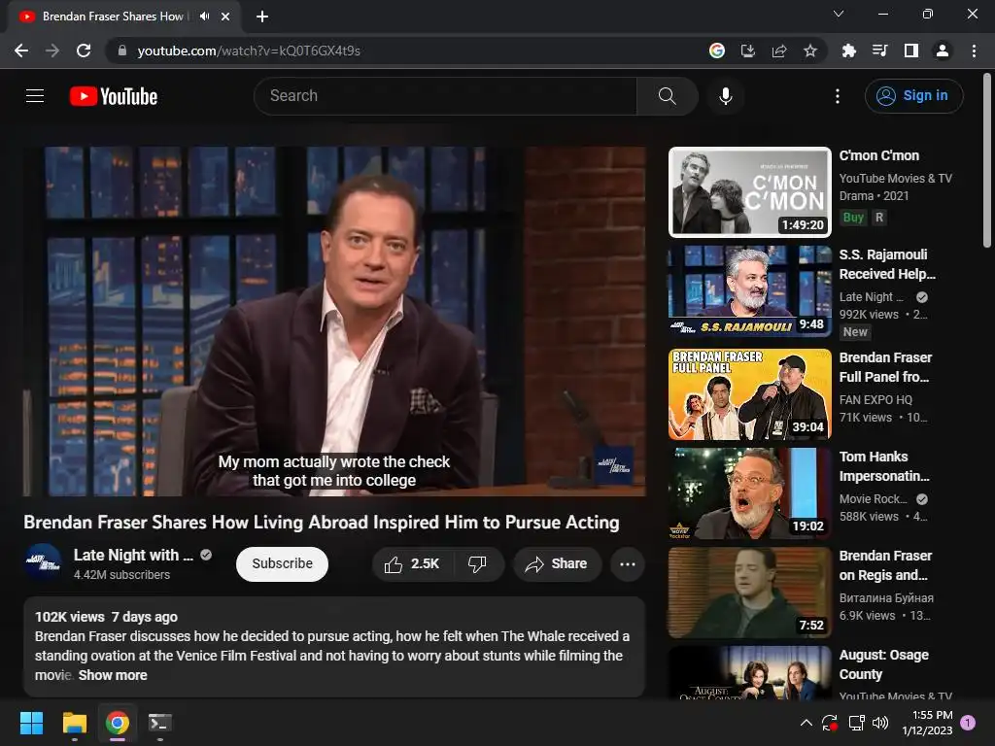This screenshot has width=995, height=746.
Task: Open the media controls icon in Chrome toolbar
Action: tap(879, 51)
